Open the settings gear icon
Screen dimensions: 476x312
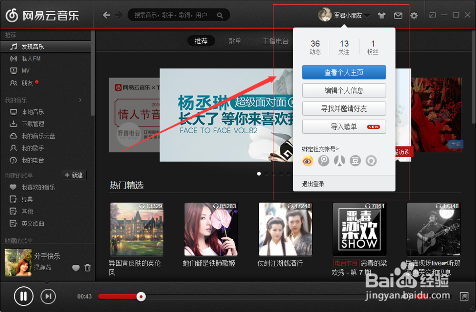point(414,16)
